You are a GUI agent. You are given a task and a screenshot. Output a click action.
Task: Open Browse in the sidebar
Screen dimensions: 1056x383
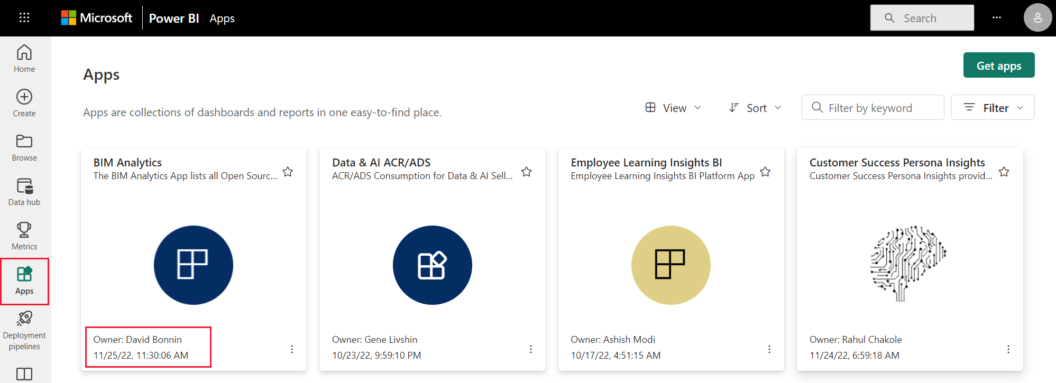(x=24, y=147)
